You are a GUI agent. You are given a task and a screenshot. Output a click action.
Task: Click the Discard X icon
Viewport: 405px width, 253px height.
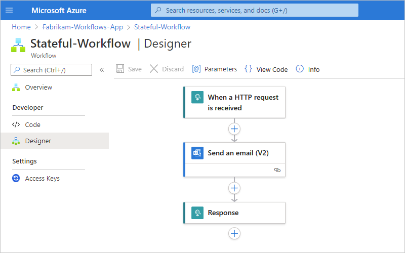click(154, 69)
